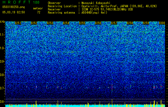Click the 0252 time marker
The height and width of the screenshot is (107, 168).
(34, 23)
